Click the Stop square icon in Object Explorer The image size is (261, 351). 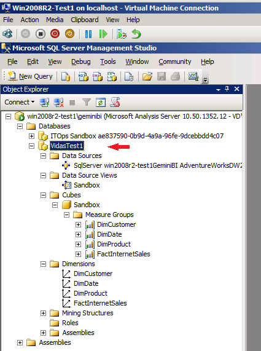pyautogui.click(x=72, y=103)
